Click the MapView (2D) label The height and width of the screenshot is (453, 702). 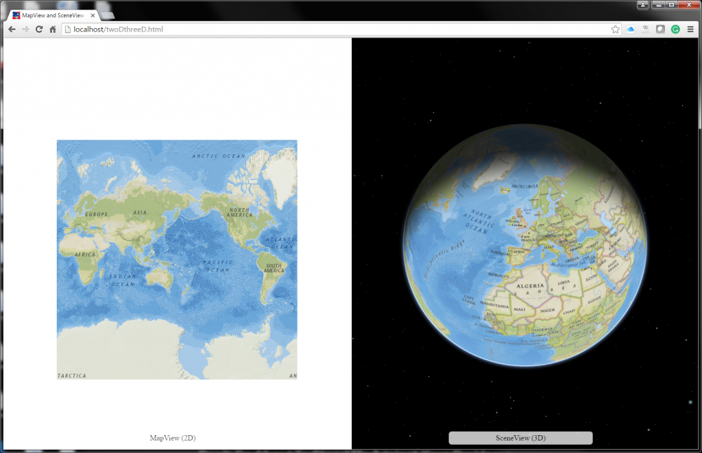pyautogui.click(x=172, y=438)
